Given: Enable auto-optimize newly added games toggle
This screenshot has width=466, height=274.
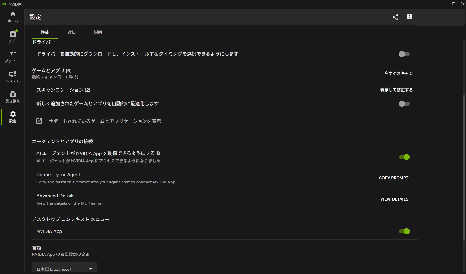Looking at the screenshot, I should (404, 104).
